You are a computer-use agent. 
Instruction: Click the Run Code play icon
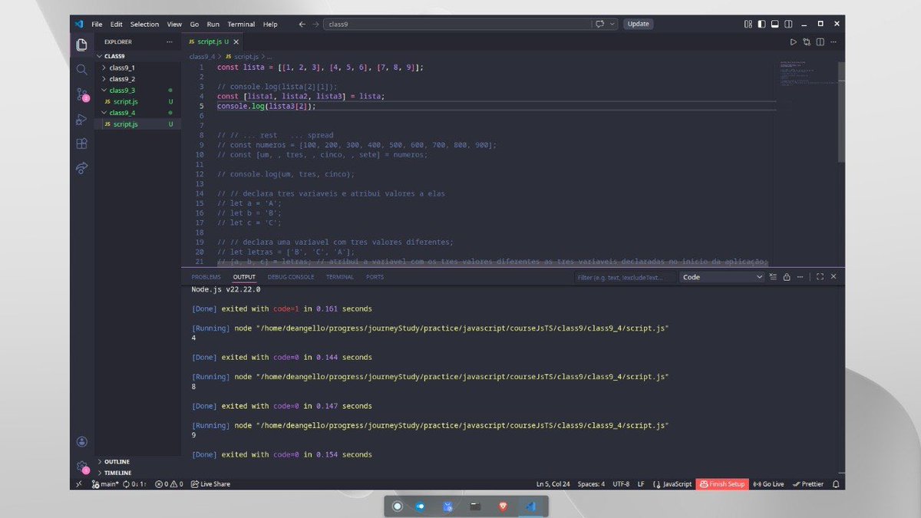(794, 42)
